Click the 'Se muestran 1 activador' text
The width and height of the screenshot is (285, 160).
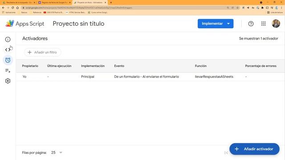click(258, 39)
